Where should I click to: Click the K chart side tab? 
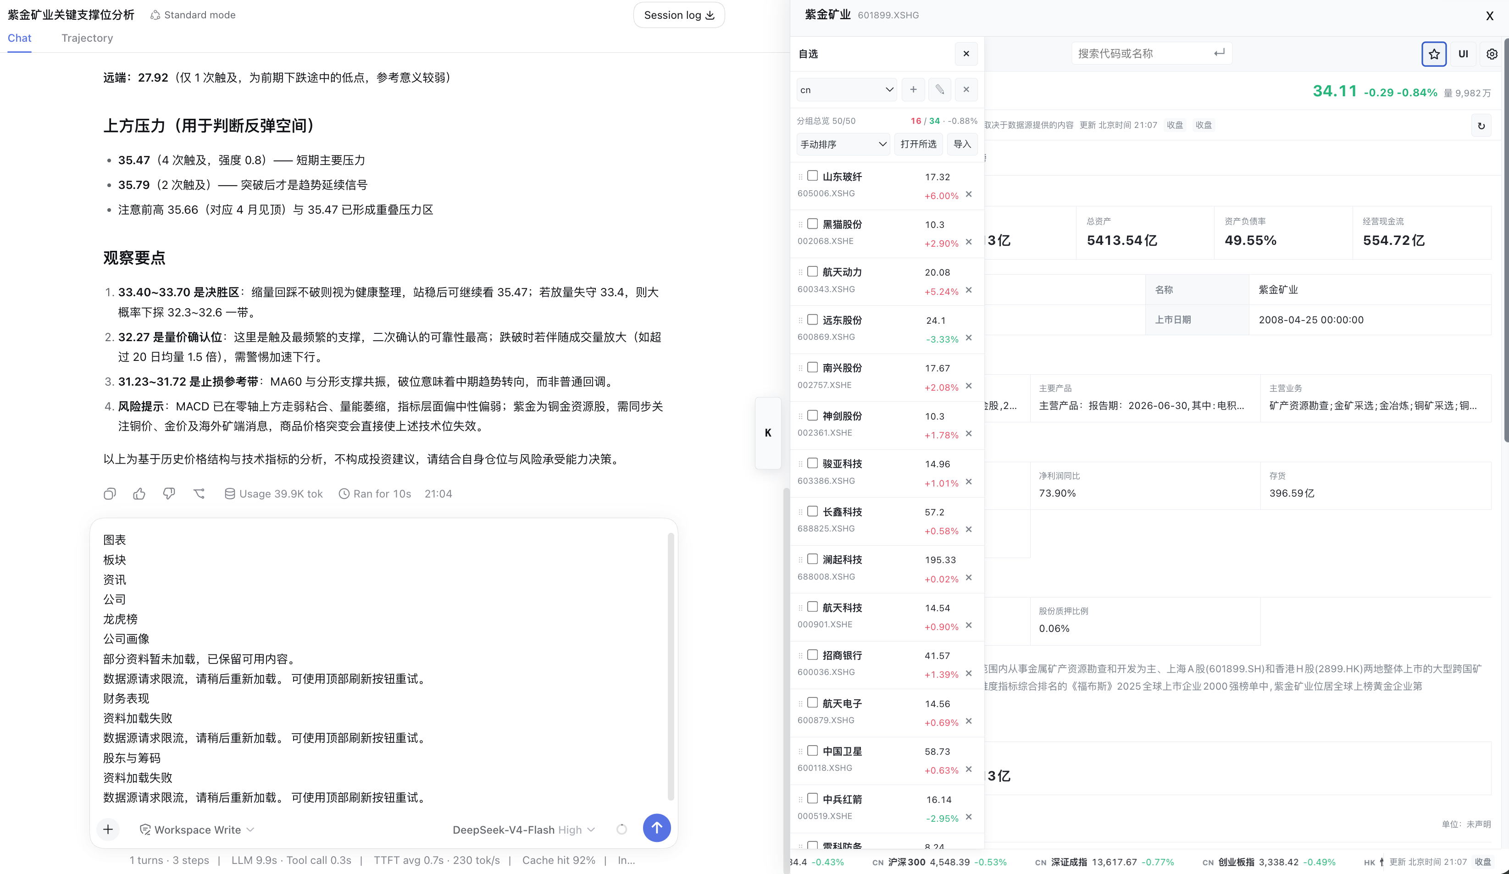coord(768,433)
